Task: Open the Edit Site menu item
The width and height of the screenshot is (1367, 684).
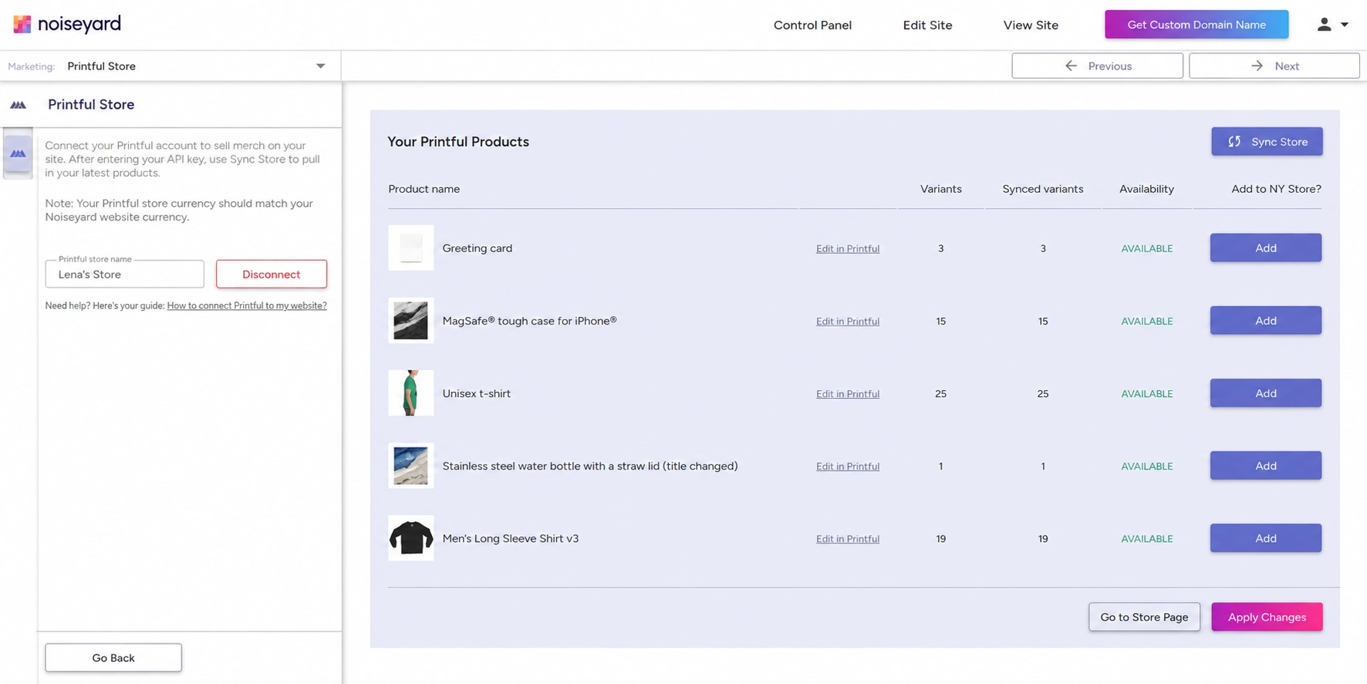Action: click(927, 25)
